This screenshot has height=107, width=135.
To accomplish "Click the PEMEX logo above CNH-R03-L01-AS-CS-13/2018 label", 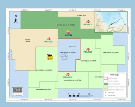I will (68, 76).
